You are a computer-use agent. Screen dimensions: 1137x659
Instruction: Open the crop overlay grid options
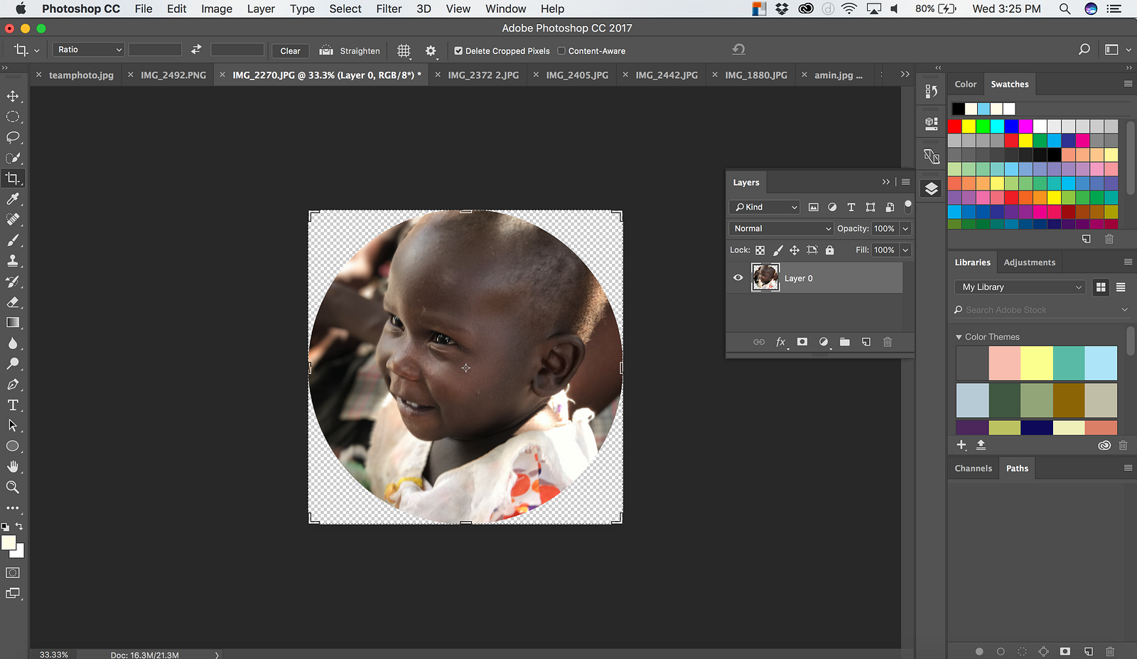pyautogui.click(x=404, y=50)
